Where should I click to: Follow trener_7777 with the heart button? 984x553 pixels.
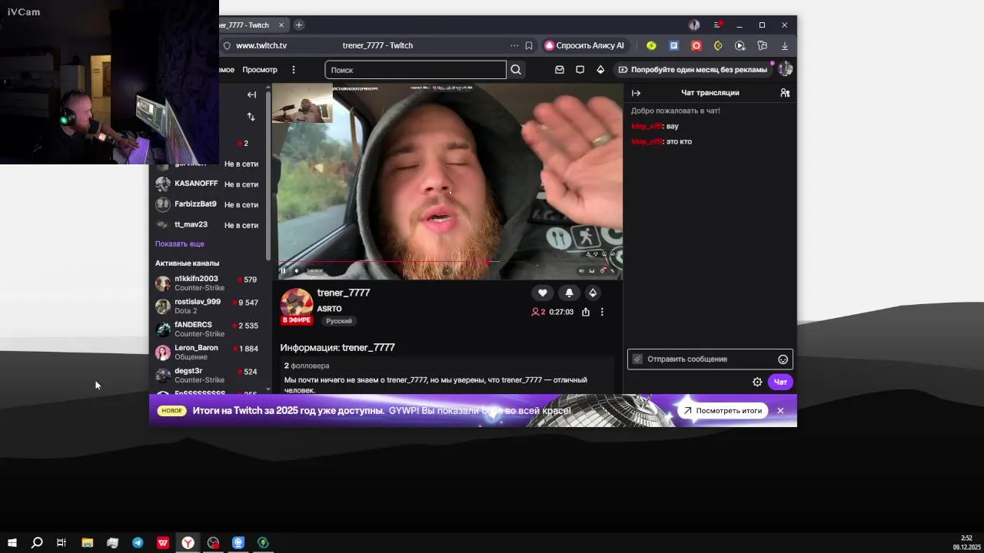[x=543, y=293]
